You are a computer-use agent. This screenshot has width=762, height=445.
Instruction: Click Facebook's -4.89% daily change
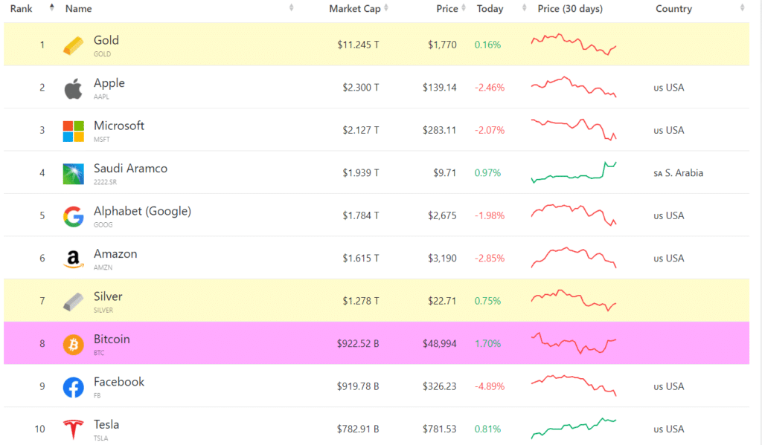click(490, 386)
